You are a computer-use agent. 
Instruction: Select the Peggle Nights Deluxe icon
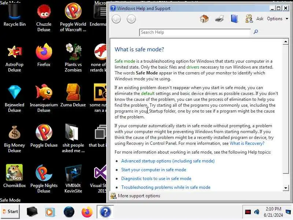[44, 179]
